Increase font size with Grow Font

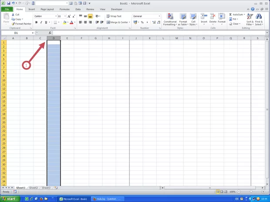click(69, 16)
